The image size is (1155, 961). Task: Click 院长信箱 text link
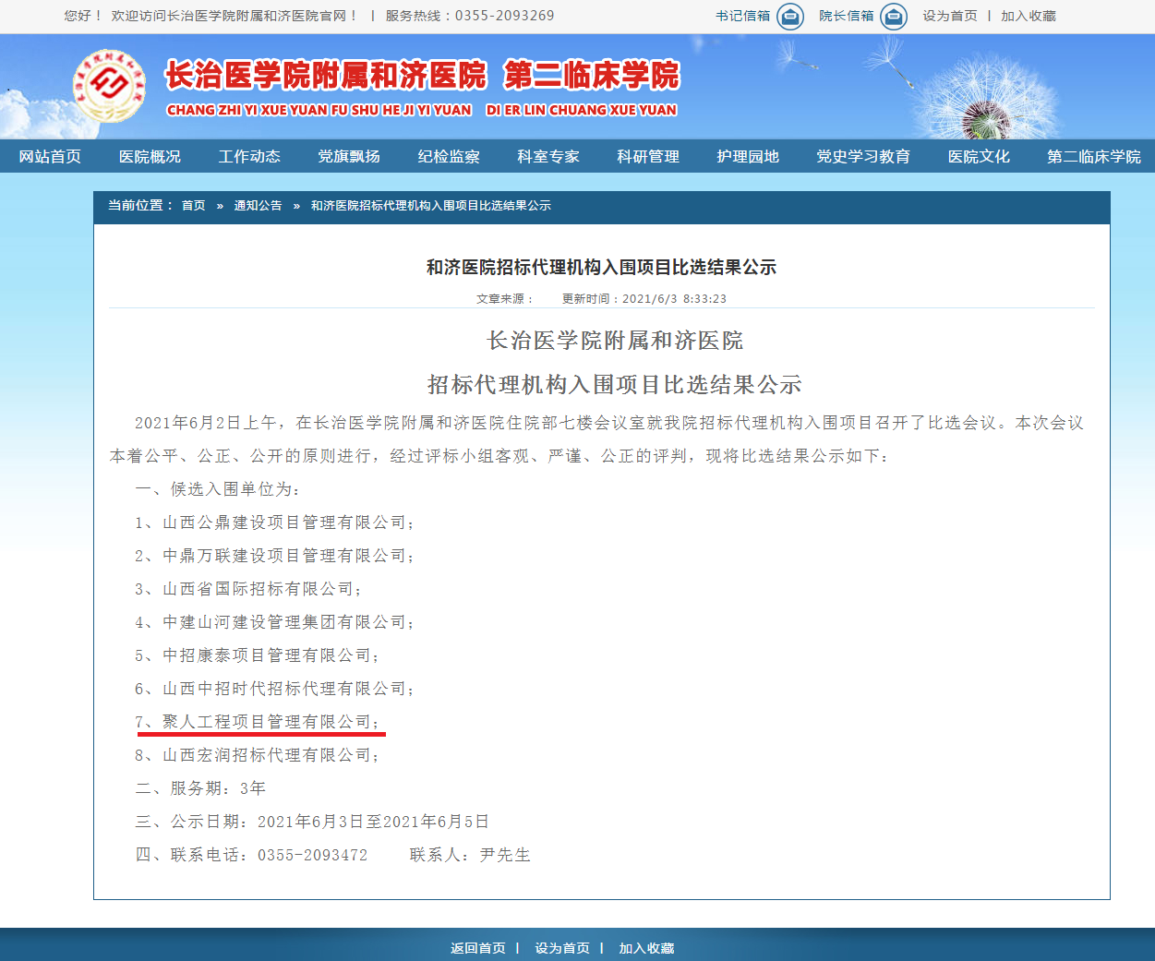click(x=847, y=16)
